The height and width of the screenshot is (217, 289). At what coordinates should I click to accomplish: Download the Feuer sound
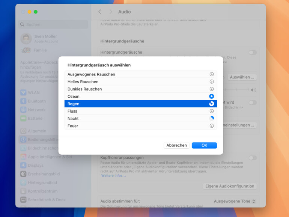pyautogui.click(x=212, y=126)
